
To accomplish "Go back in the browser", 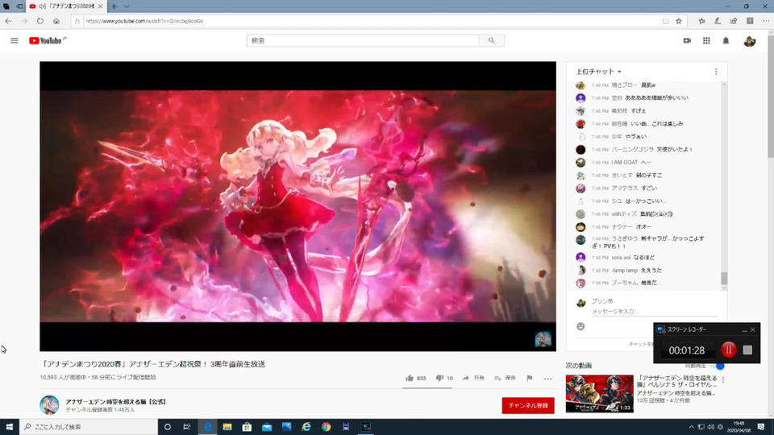I will [x=8, y=21].
